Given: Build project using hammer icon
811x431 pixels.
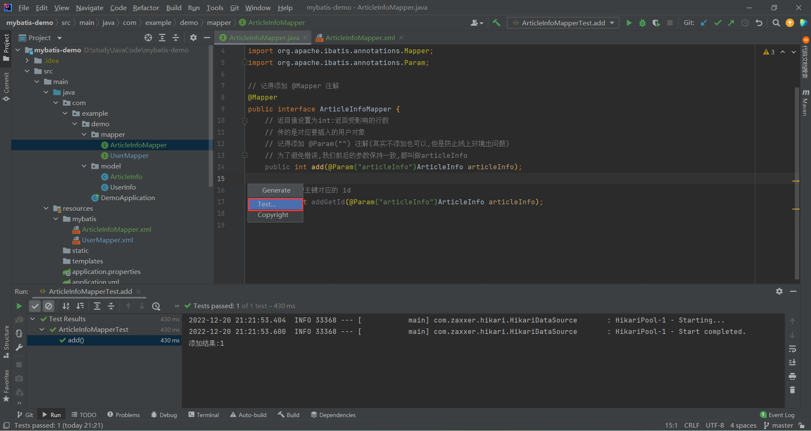Looking at the screenshot, I should pyautogui.click(x=497, y=23).
